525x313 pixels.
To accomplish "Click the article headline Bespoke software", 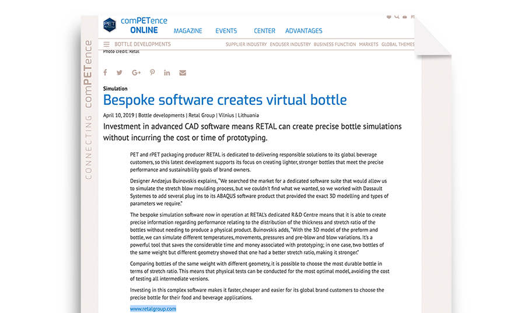I will (225, 100).
